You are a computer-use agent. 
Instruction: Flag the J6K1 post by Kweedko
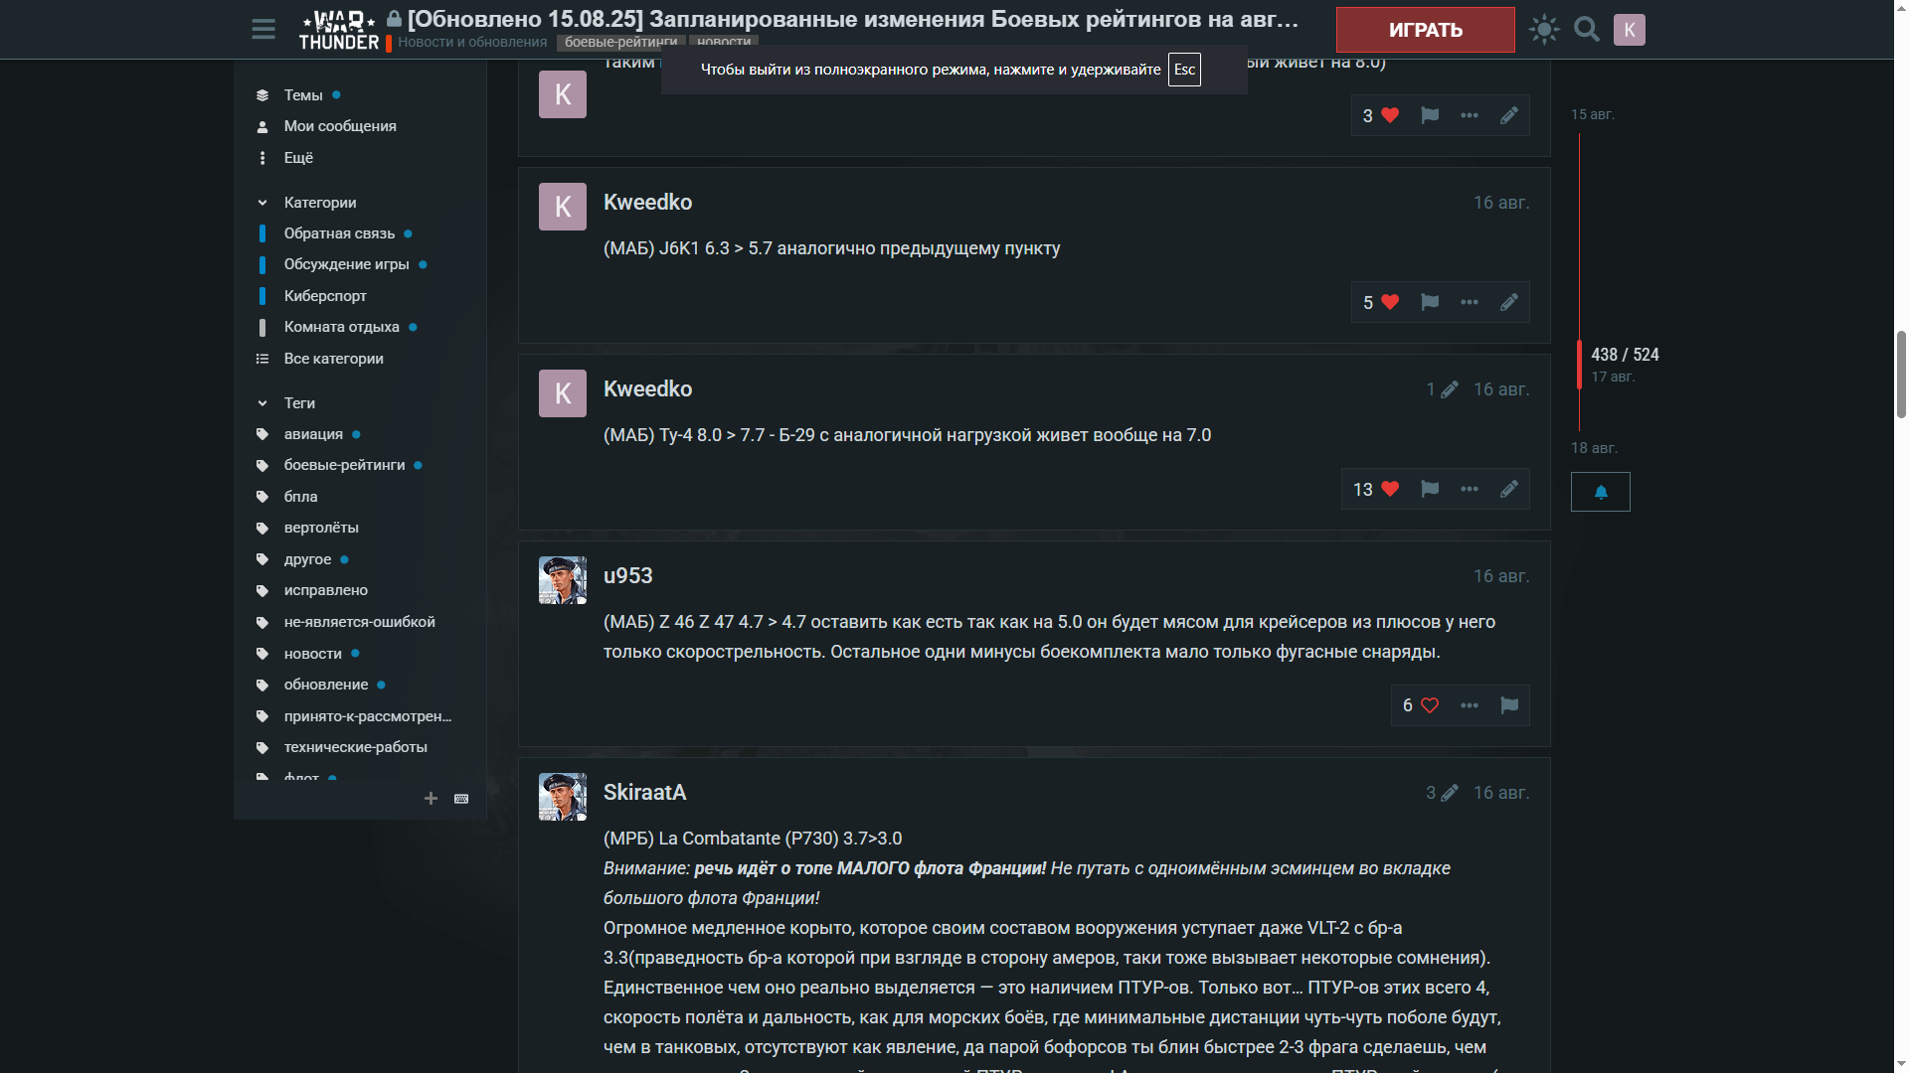(1430, 302)
